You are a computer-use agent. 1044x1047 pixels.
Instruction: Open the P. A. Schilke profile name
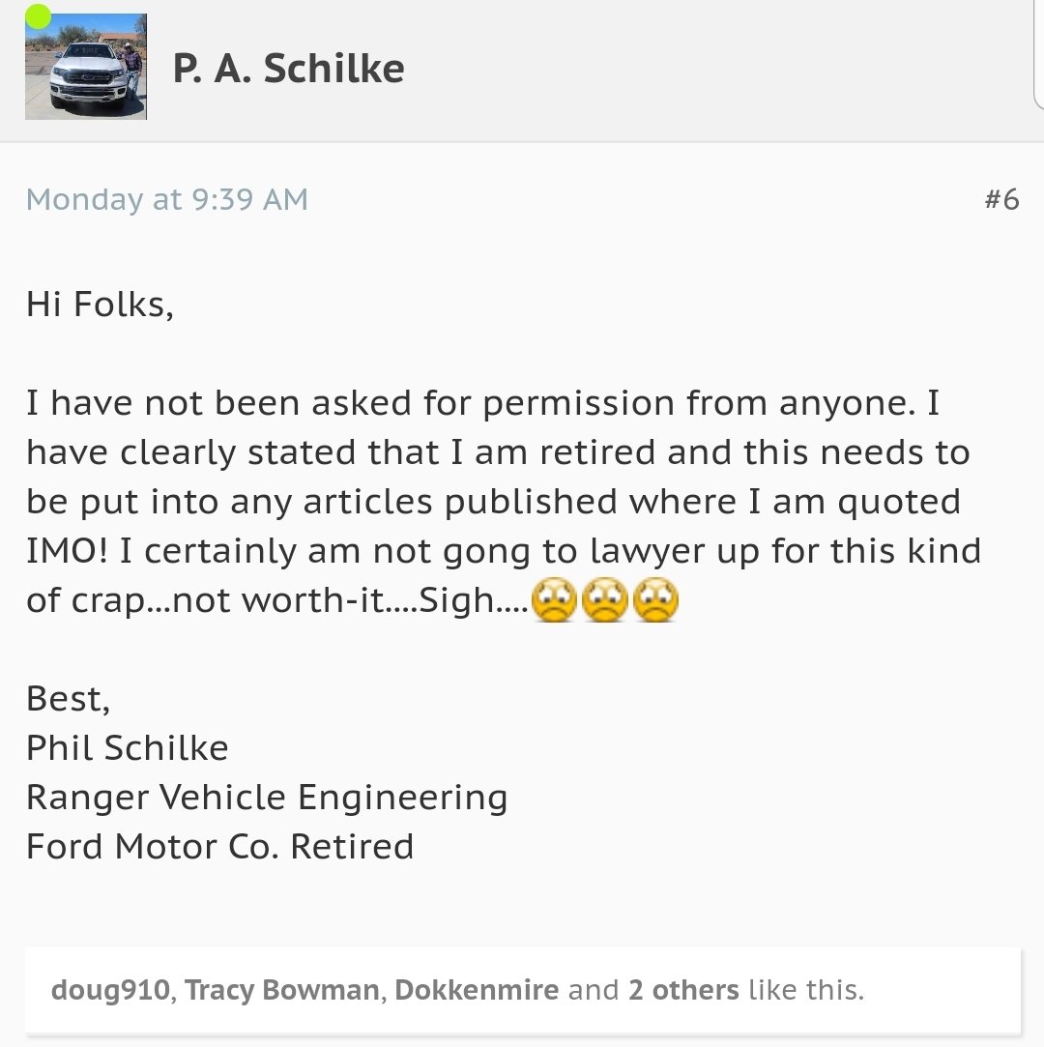(x=288, y=68)
